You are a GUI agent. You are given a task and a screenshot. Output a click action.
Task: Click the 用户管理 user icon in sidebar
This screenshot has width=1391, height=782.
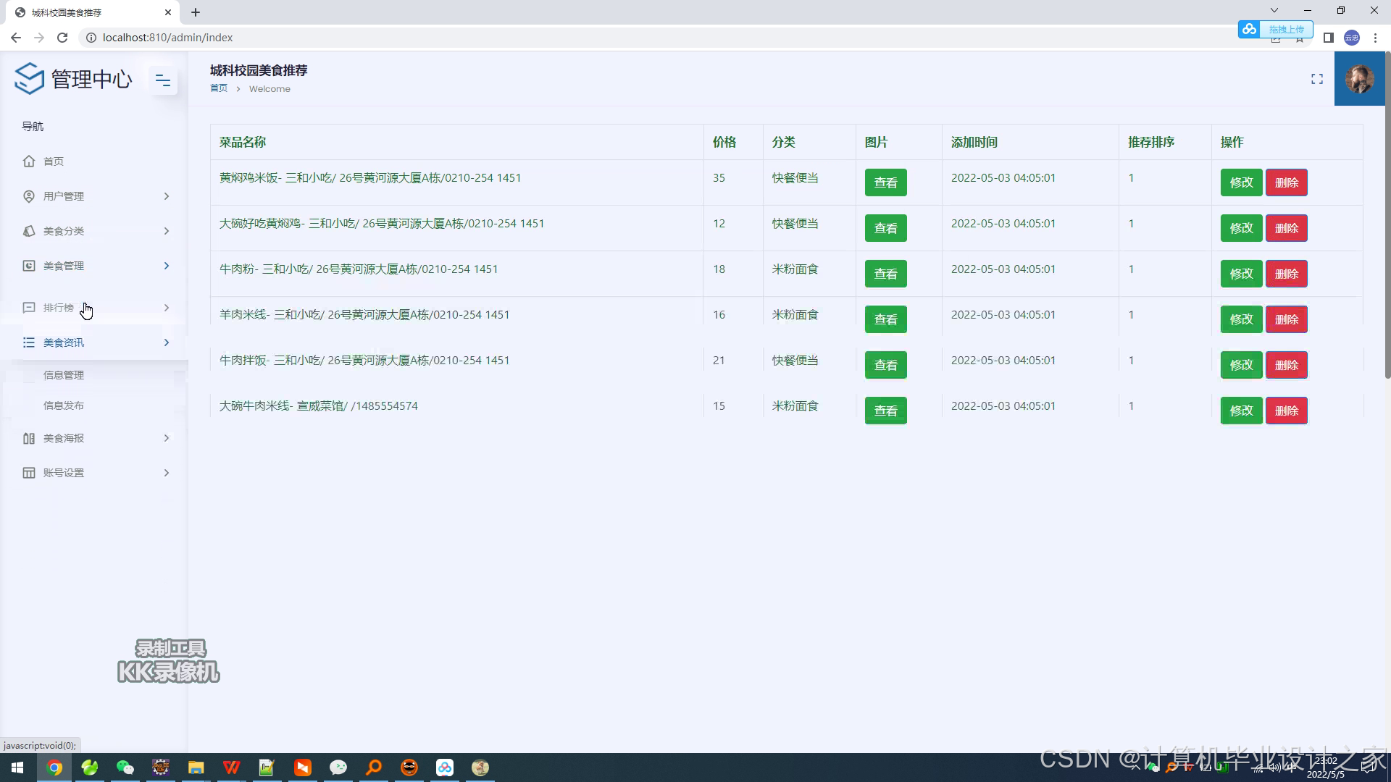pyautogui.click(x=29, y=196)
